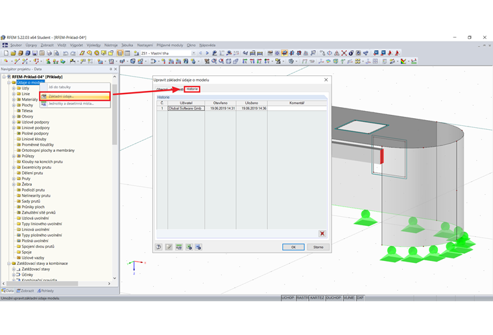This screenshot has width=493, height=335.
Task: Click navigator horizontal scrollbar right arrow
Action: tap(109, 284)
